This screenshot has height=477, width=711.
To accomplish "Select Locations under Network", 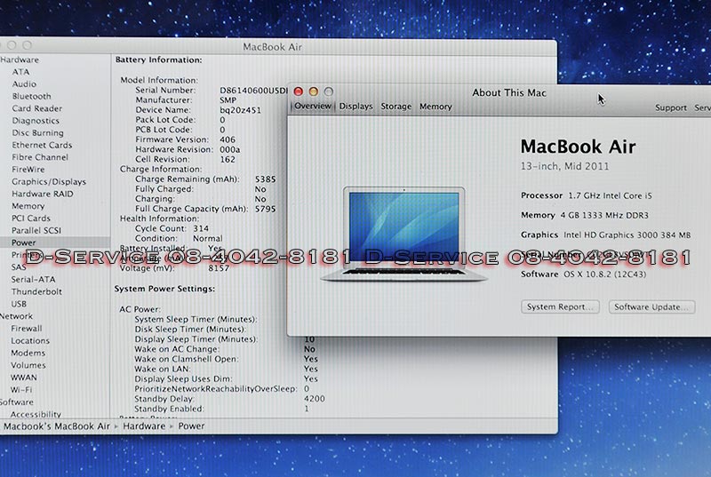I will (x=30, y=340).
